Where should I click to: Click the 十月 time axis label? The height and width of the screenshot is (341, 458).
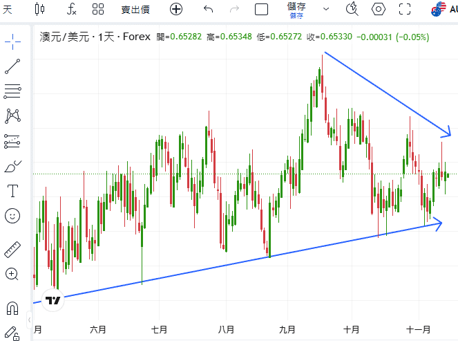coord(352,330)
